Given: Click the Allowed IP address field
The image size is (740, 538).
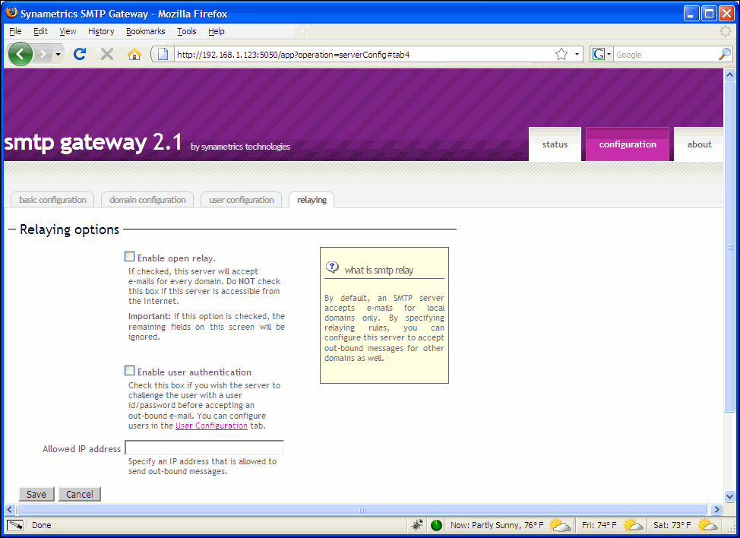Looking at the screenshot, I should point(204,448).
